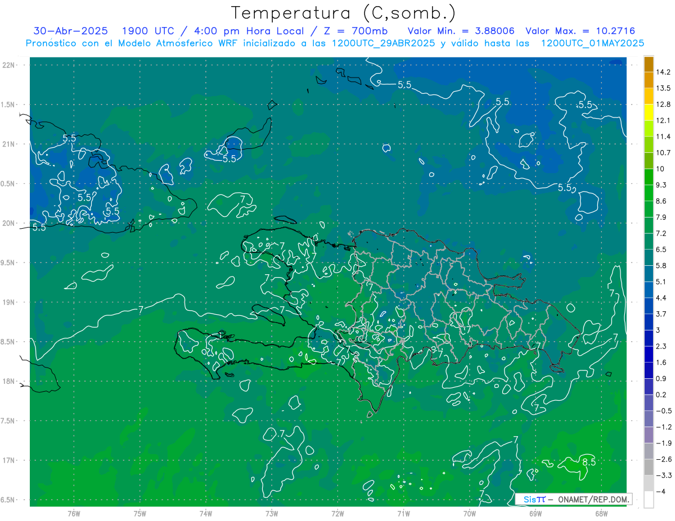Image resolution: width=675 pixels, height=521 pixels.
Task: Click the blue swatch between 3.7 and 4.4
Action: point(649,306)
